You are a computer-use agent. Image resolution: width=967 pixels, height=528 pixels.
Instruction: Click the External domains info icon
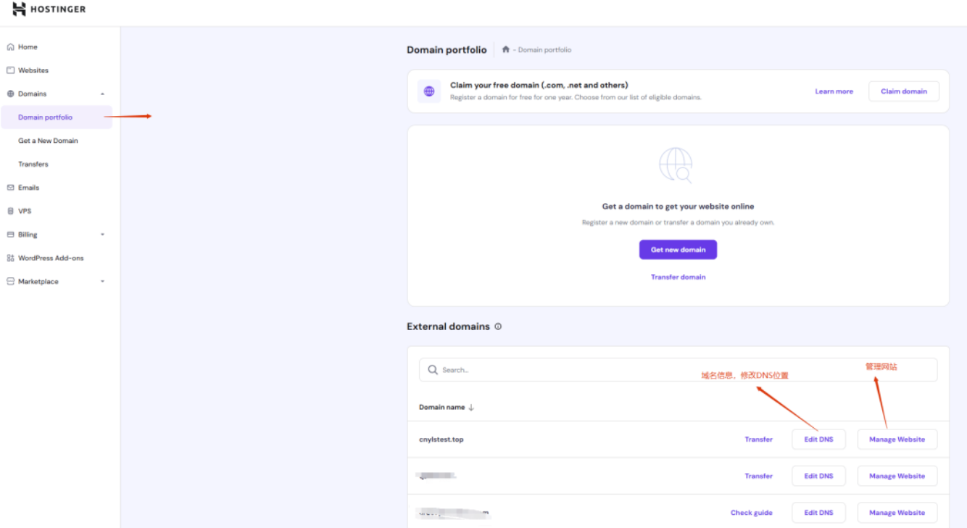point(498,326)
